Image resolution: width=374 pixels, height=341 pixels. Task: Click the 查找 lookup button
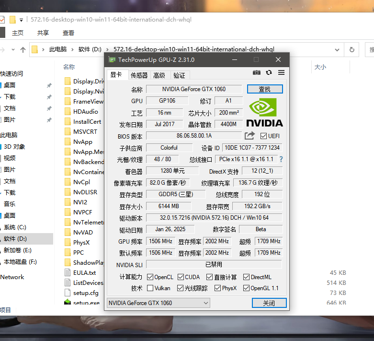click(265, 89)
